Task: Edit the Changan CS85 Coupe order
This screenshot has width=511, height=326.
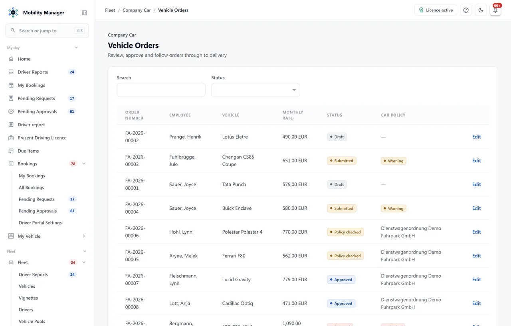Action: (x=476, y=161)
